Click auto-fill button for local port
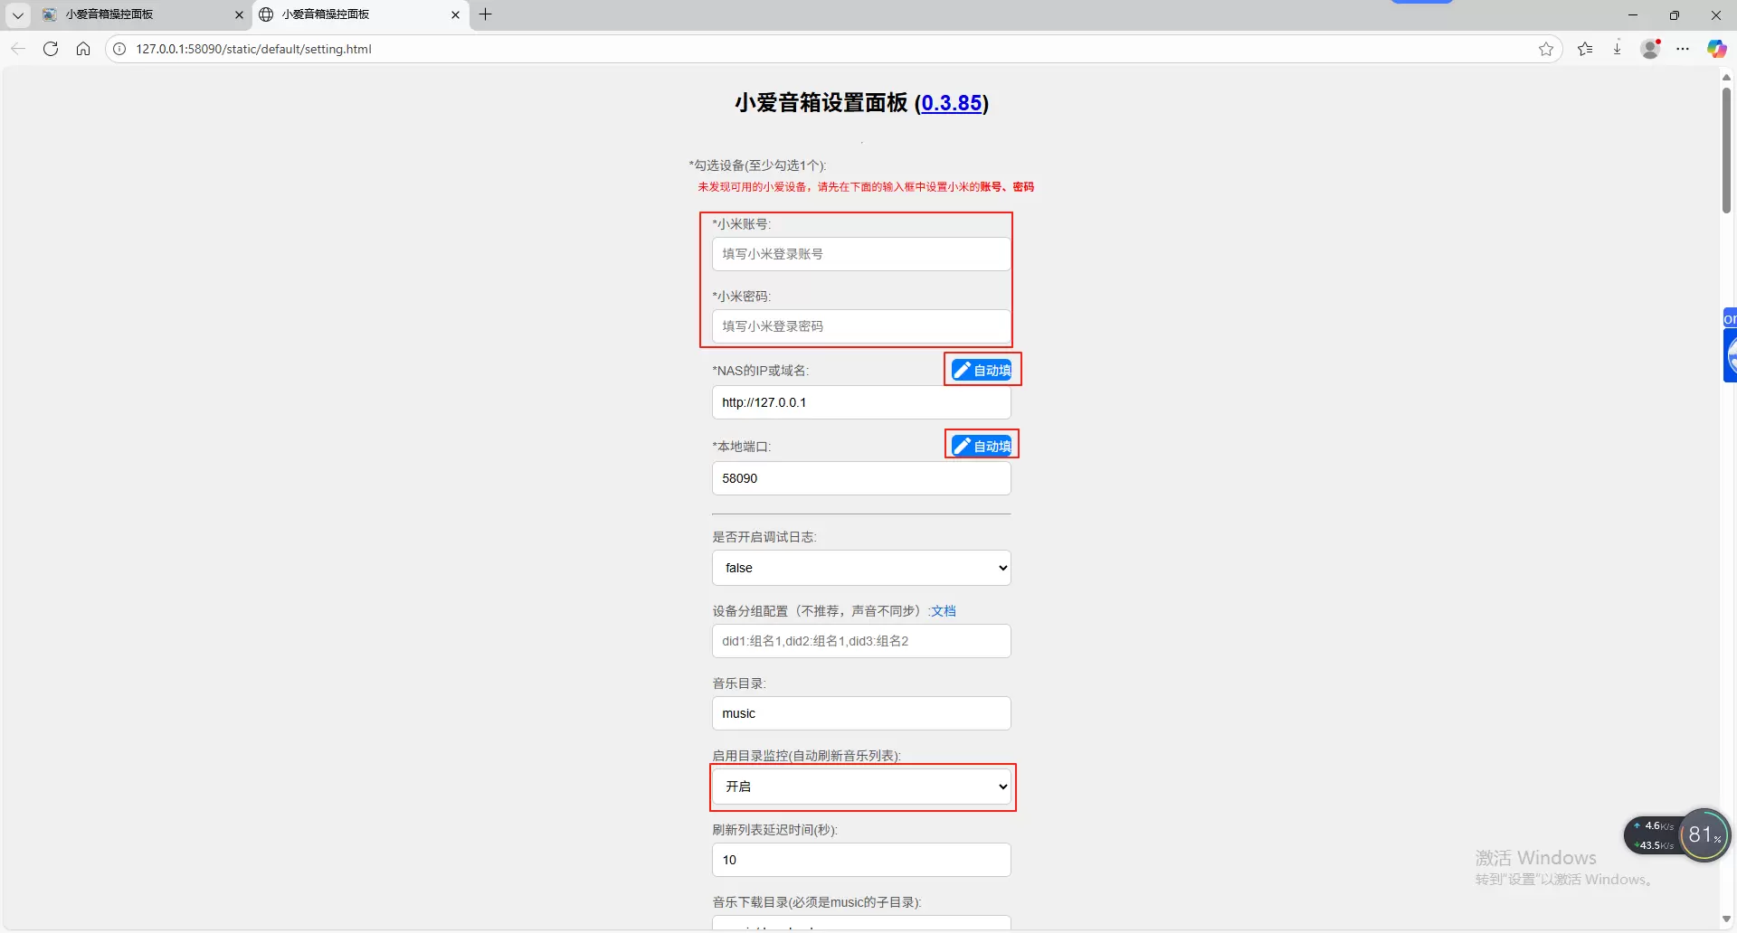Image resolution: width=1737 pixels, height=933 pixels. [982, 446]
